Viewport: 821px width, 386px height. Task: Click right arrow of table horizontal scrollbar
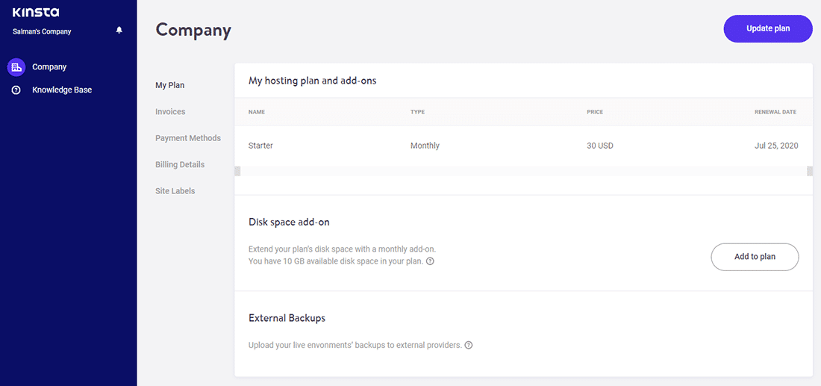tap(810, 171)
